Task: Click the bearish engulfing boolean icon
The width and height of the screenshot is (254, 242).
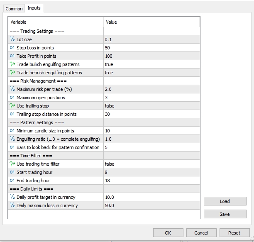Action: tap(12, 72)
